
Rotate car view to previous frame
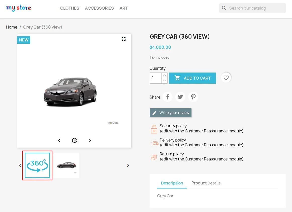click(59, 140)
